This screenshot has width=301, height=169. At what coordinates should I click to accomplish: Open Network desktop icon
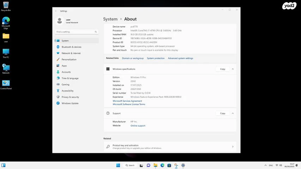pos(6,69)
